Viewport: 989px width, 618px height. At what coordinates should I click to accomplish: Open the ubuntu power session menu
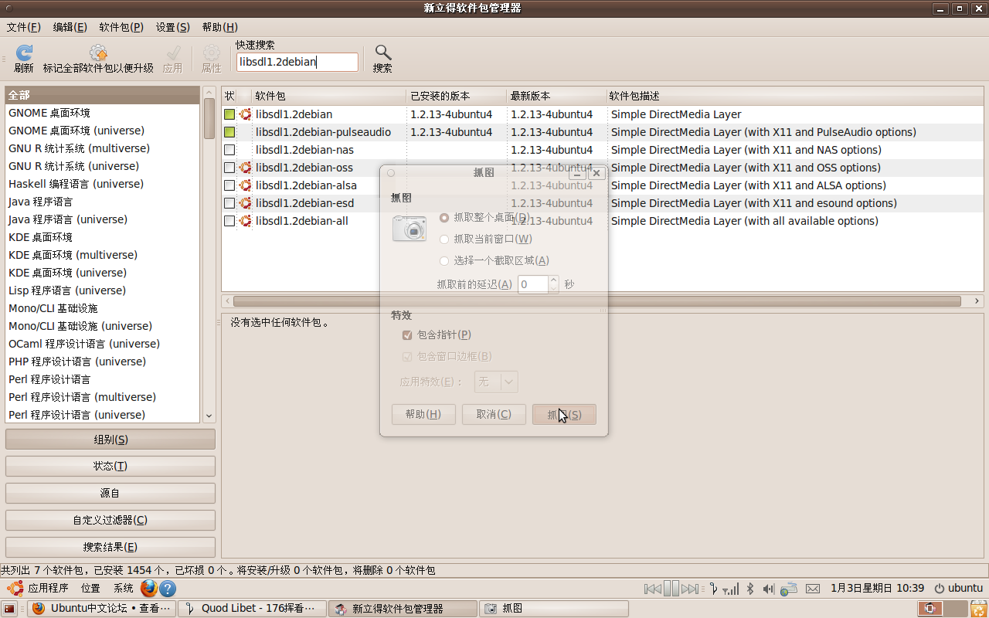[x=958, y=588]
